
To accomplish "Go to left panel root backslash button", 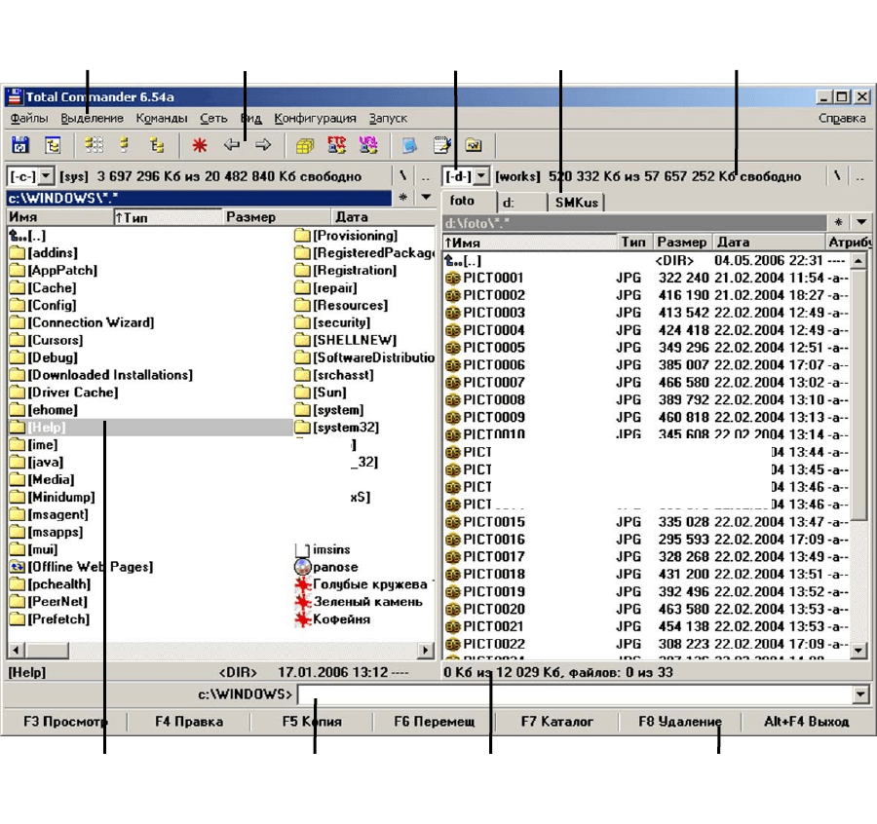I will click(x=402, y=176).
